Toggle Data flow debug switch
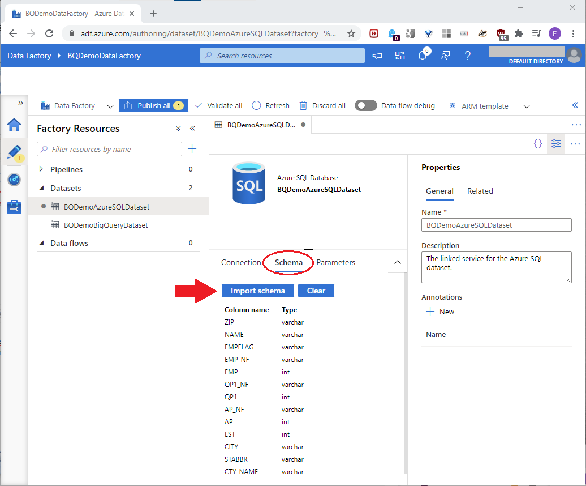This screenshot has height=486, width=586. 365,105
